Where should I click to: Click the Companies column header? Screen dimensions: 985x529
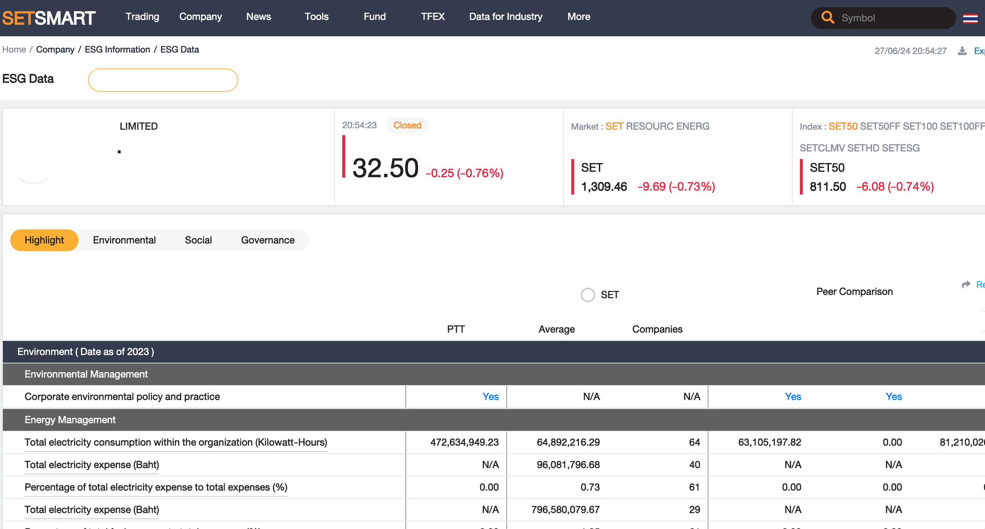click(657, 329)
